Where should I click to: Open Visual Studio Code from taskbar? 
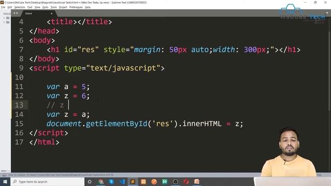coord(122,181)
